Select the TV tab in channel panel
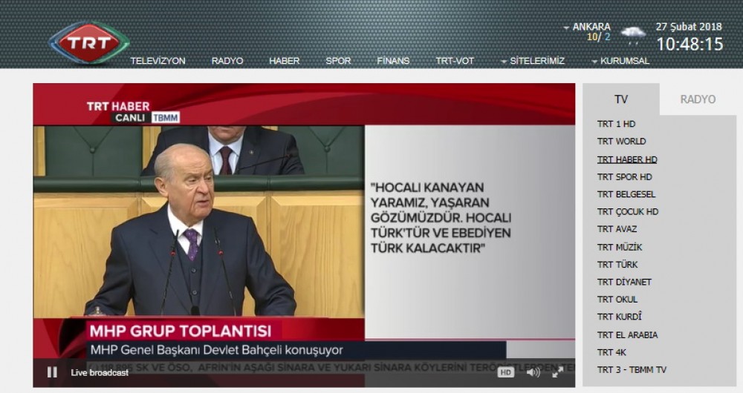This screenshot has height=393, width=743. click(x=620, y=99)
